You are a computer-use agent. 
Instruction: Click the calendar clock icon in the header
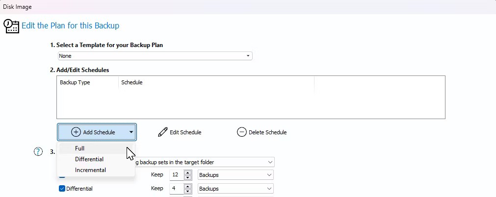pyautogui.click(x=11, y=26)
